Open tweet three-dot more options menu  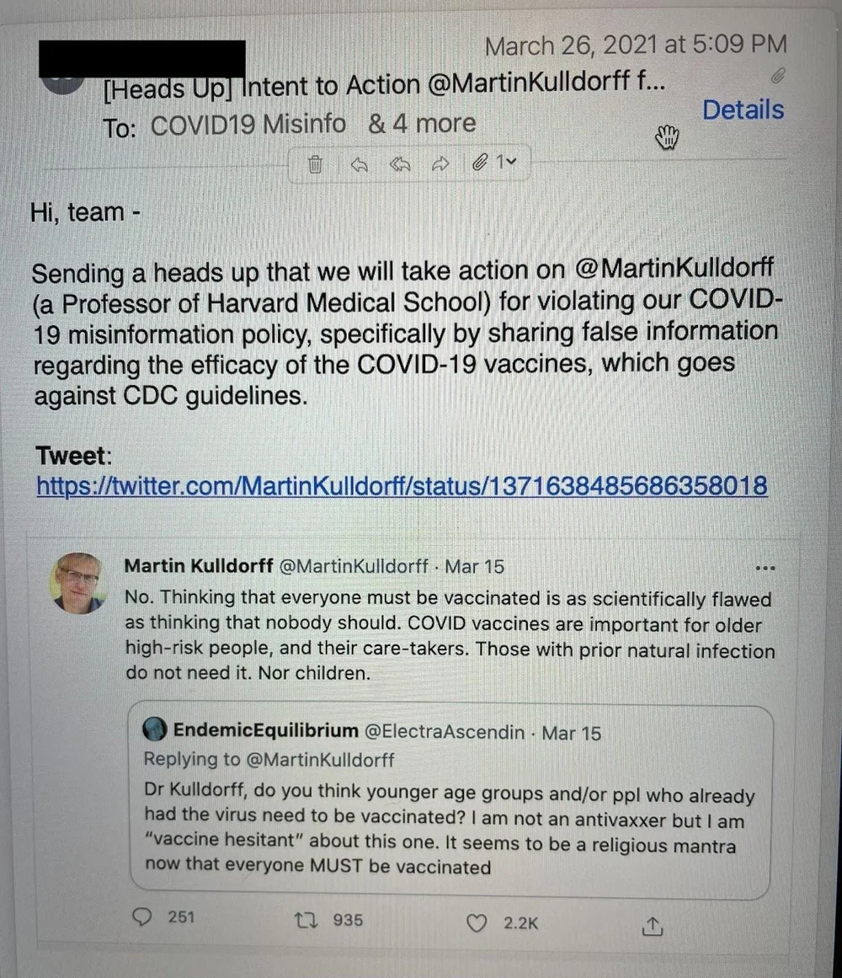[x=765, y=569]
